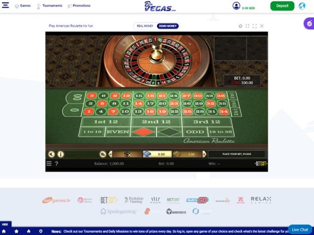Go home via footer home icon
The height and width of the screenshot is (235, 314).
pos(4,231)
